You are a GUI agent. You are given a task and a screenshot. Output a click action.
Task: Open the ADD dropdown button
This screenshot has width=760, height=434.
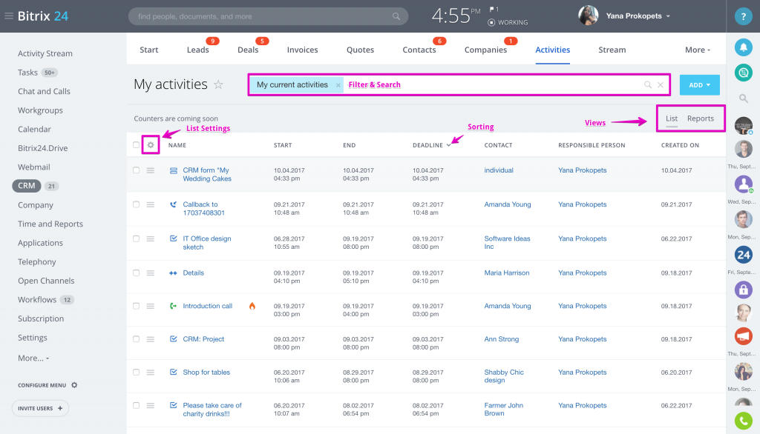tap(699, 85)
